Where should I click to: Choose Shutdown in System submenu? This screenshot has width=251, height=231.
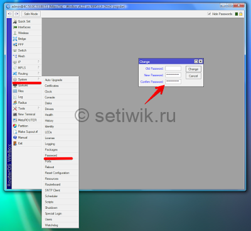(x=60, y=208)
